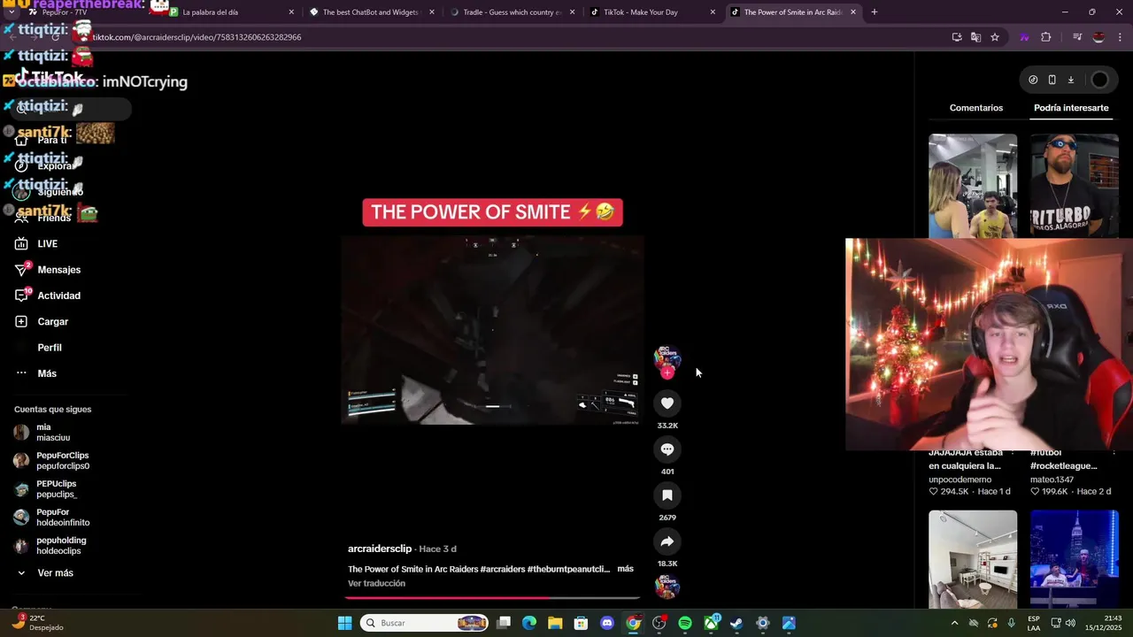This screenshot has width=1133, height=637.
Task: Click the browser address bar URL
Action: (x=197, y=37)
